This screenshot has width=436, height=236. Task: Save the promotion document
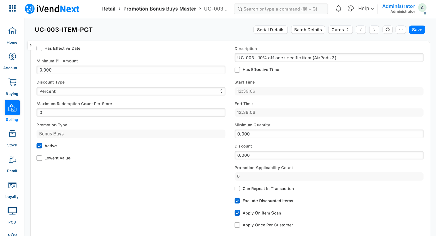pyautogui.click(x=417, y=30)
